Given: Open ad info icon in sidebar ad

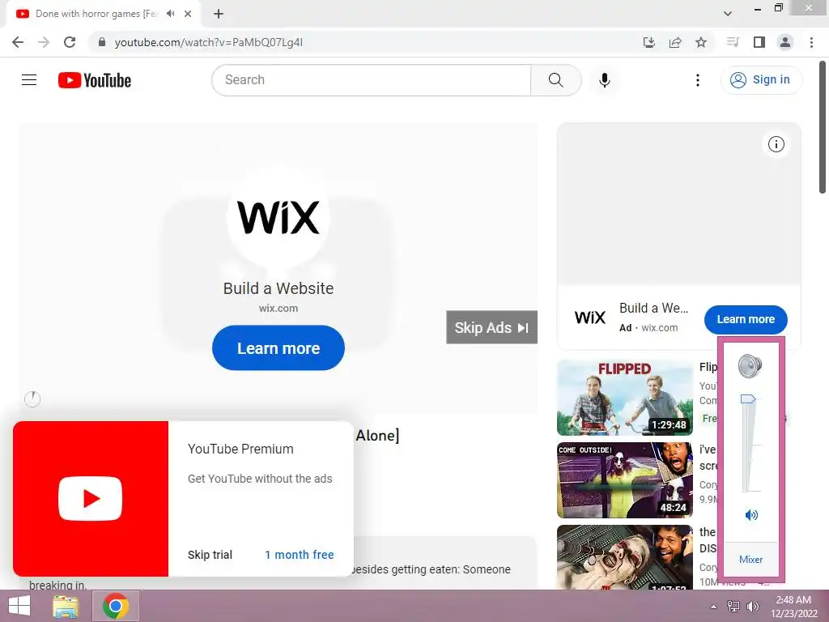Looking at the screenshot, I should (x=776, y=144).
